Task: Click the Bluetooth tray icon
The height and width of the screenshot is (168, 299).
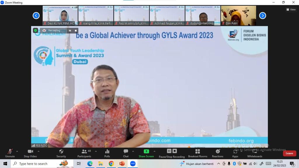Action: pos(234,164)
